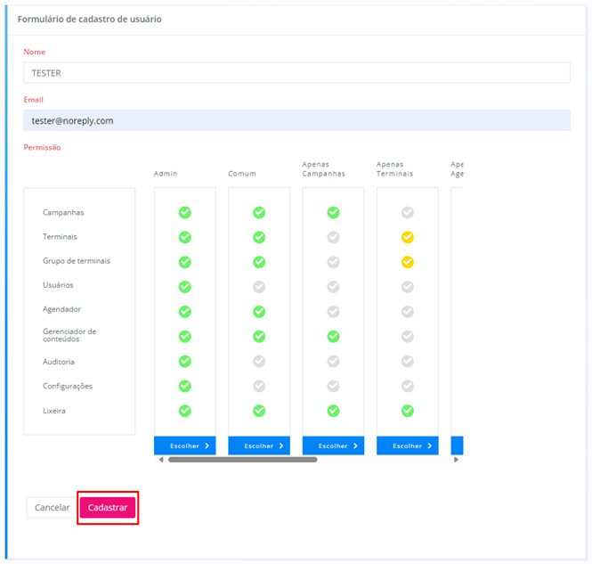Image resolution: width=592 pixels, height=564 pixels.
Task: Click green check for Apenas Campanhas Lixeira
Action: tap(333, 411)
